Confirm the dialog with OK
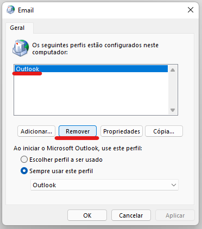The width and height of the screenshot is (202, 229). pos(87,215)
